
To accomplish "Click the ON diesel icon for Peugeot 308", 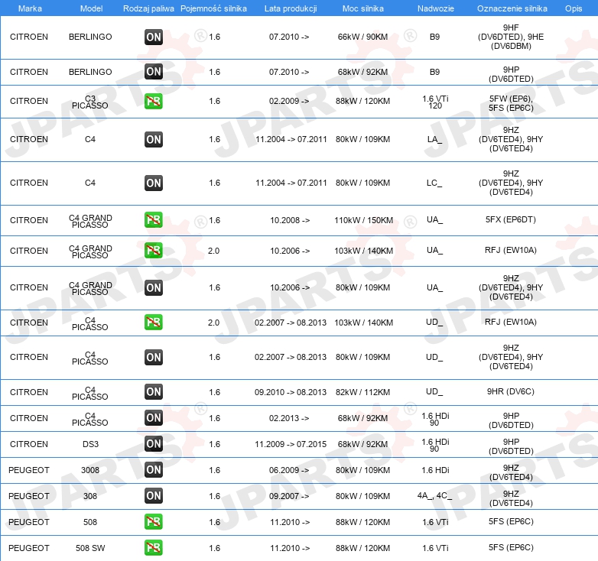I will tap(154, 495).
